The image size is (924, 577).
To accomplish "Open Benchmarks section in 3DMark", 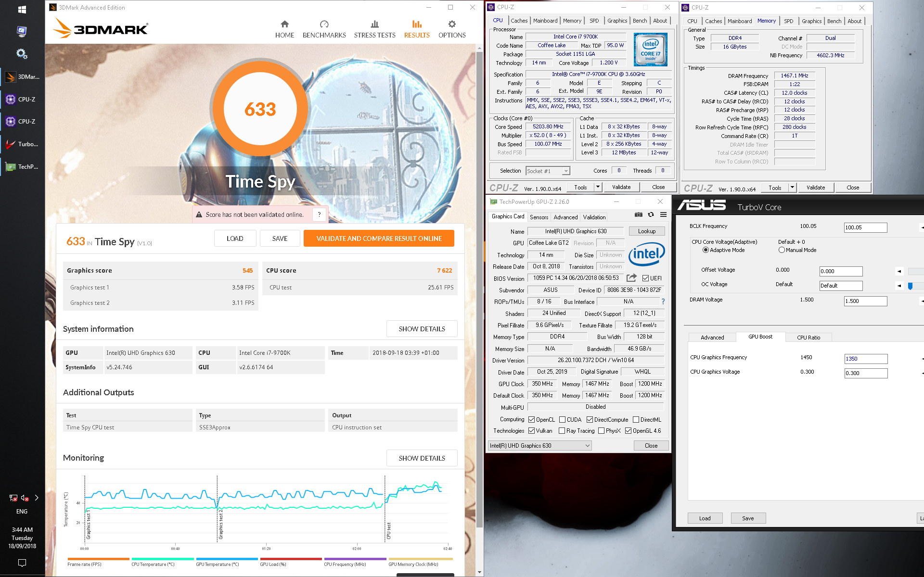I will pos(324,29).
